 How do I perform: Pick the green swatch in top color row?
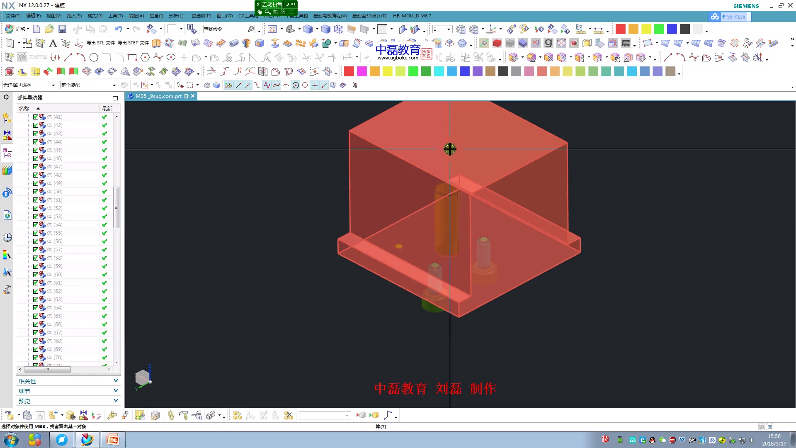pos(659,29)
